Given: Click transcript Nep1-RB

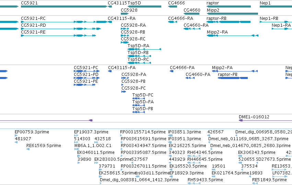Looking at the screenshot, I should click(276, 22).
